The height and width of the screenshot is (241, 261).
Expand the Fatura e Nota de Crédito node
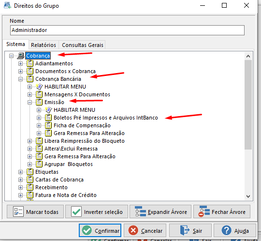pos(20,195)
